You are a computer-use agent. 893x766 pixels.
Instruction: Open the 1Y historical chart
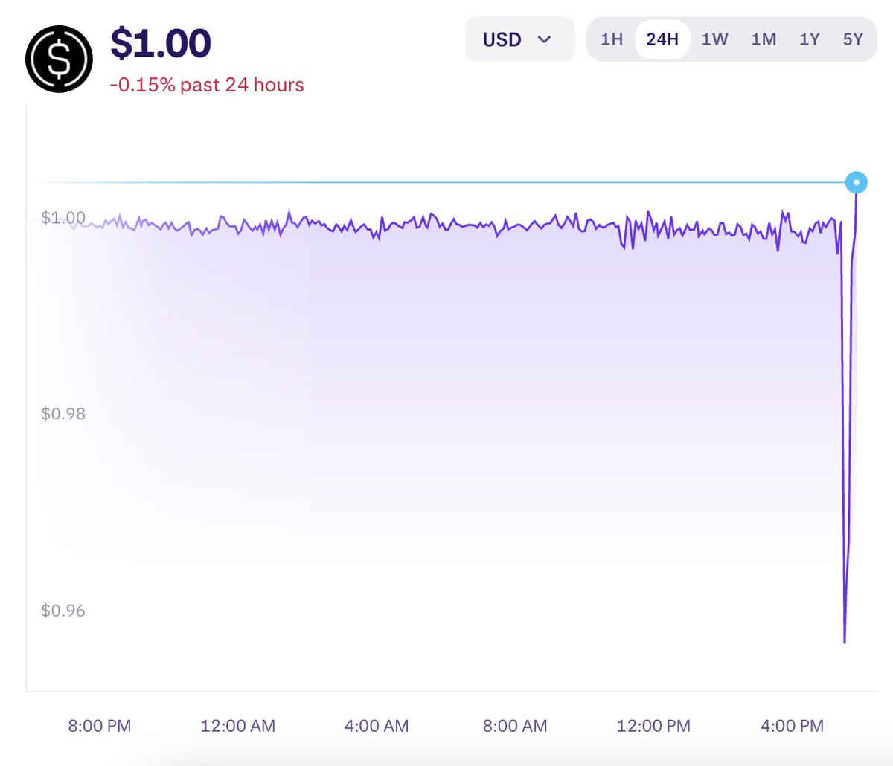click(810, 40)
